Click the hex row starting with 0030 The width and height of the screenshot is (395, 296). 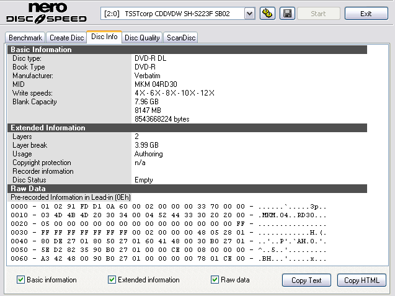click(168, 233)
